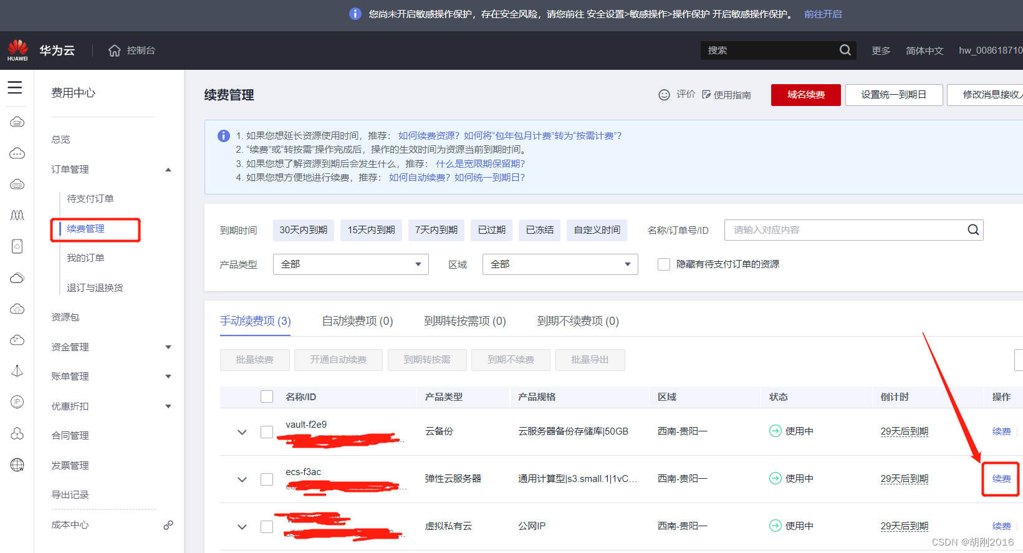Filter by 自定义时间
The width and height of the screenshot is (1023, 553).
pos(597,230)
